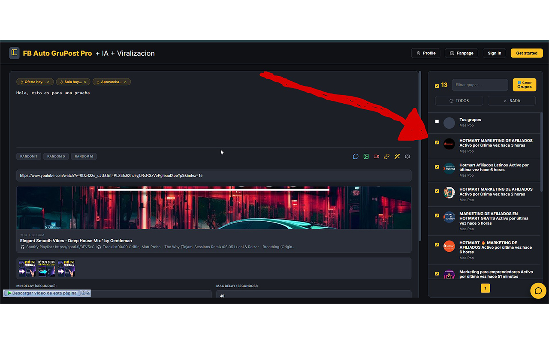Click the 'Marketing para emprendedores' group name
The height and width of the screenshot is (343, 549).
click(x=489, y=272)
